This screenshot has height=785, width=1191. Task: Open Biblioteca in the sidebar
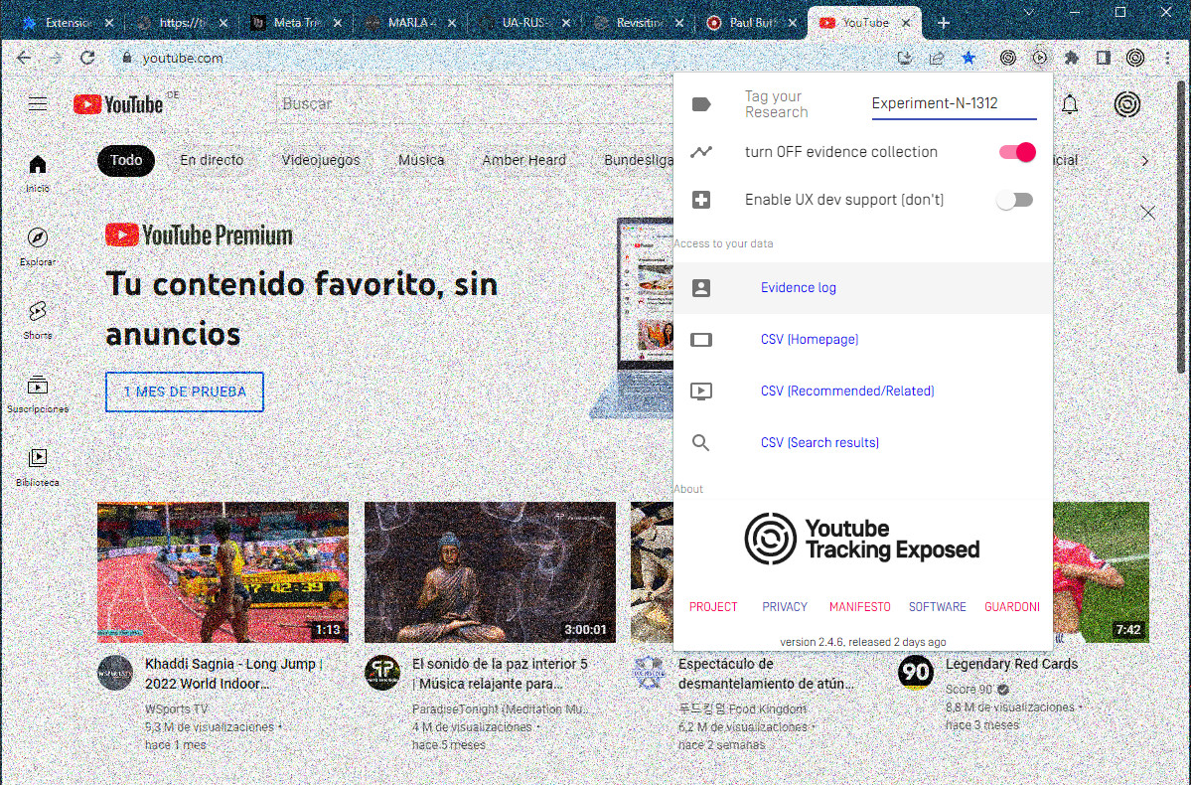[x=37, y=467]
